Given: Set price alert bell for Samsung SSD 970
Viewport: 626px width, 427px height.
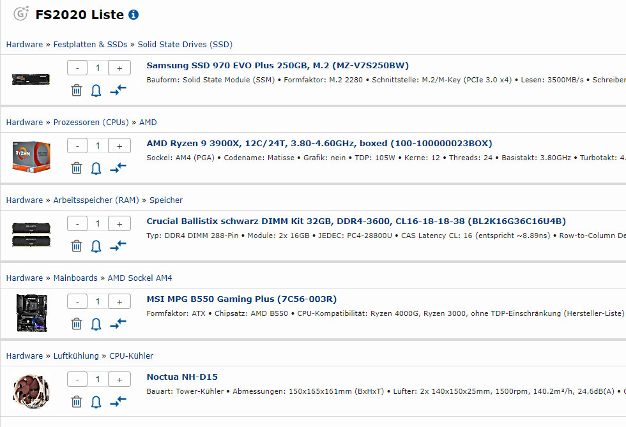Looking at the screenshot, I should coord(96,91).
